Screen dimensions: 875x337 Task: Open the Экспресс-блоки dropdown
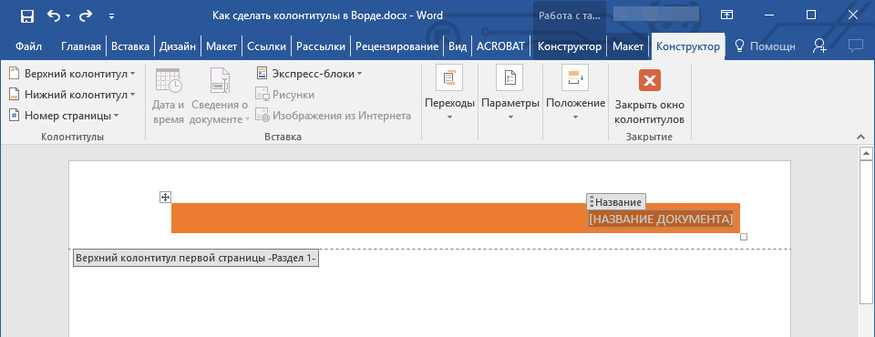(x=309, y=73)
